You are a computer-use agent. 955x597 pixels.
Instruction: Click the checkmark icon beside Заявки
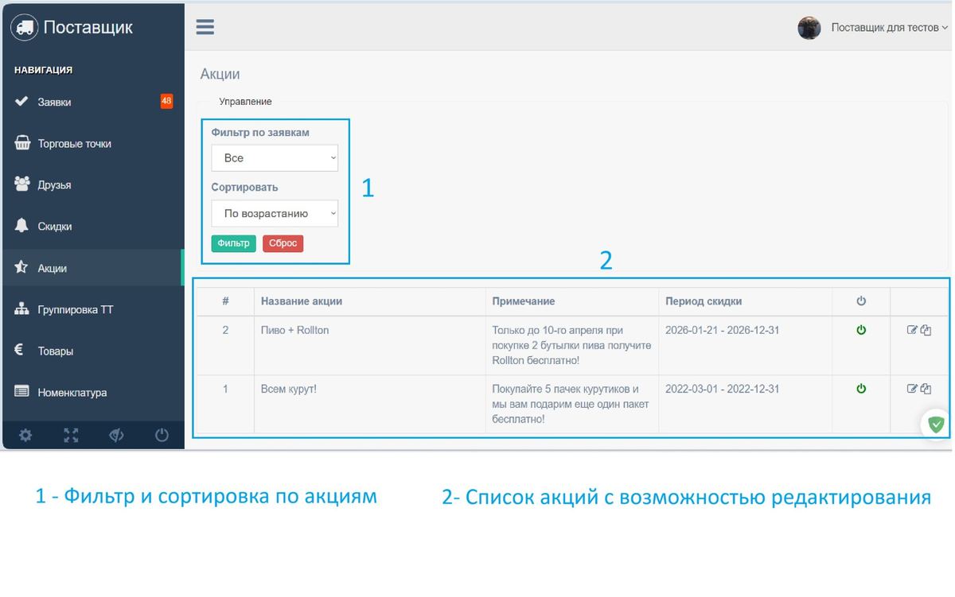[22, 102]
